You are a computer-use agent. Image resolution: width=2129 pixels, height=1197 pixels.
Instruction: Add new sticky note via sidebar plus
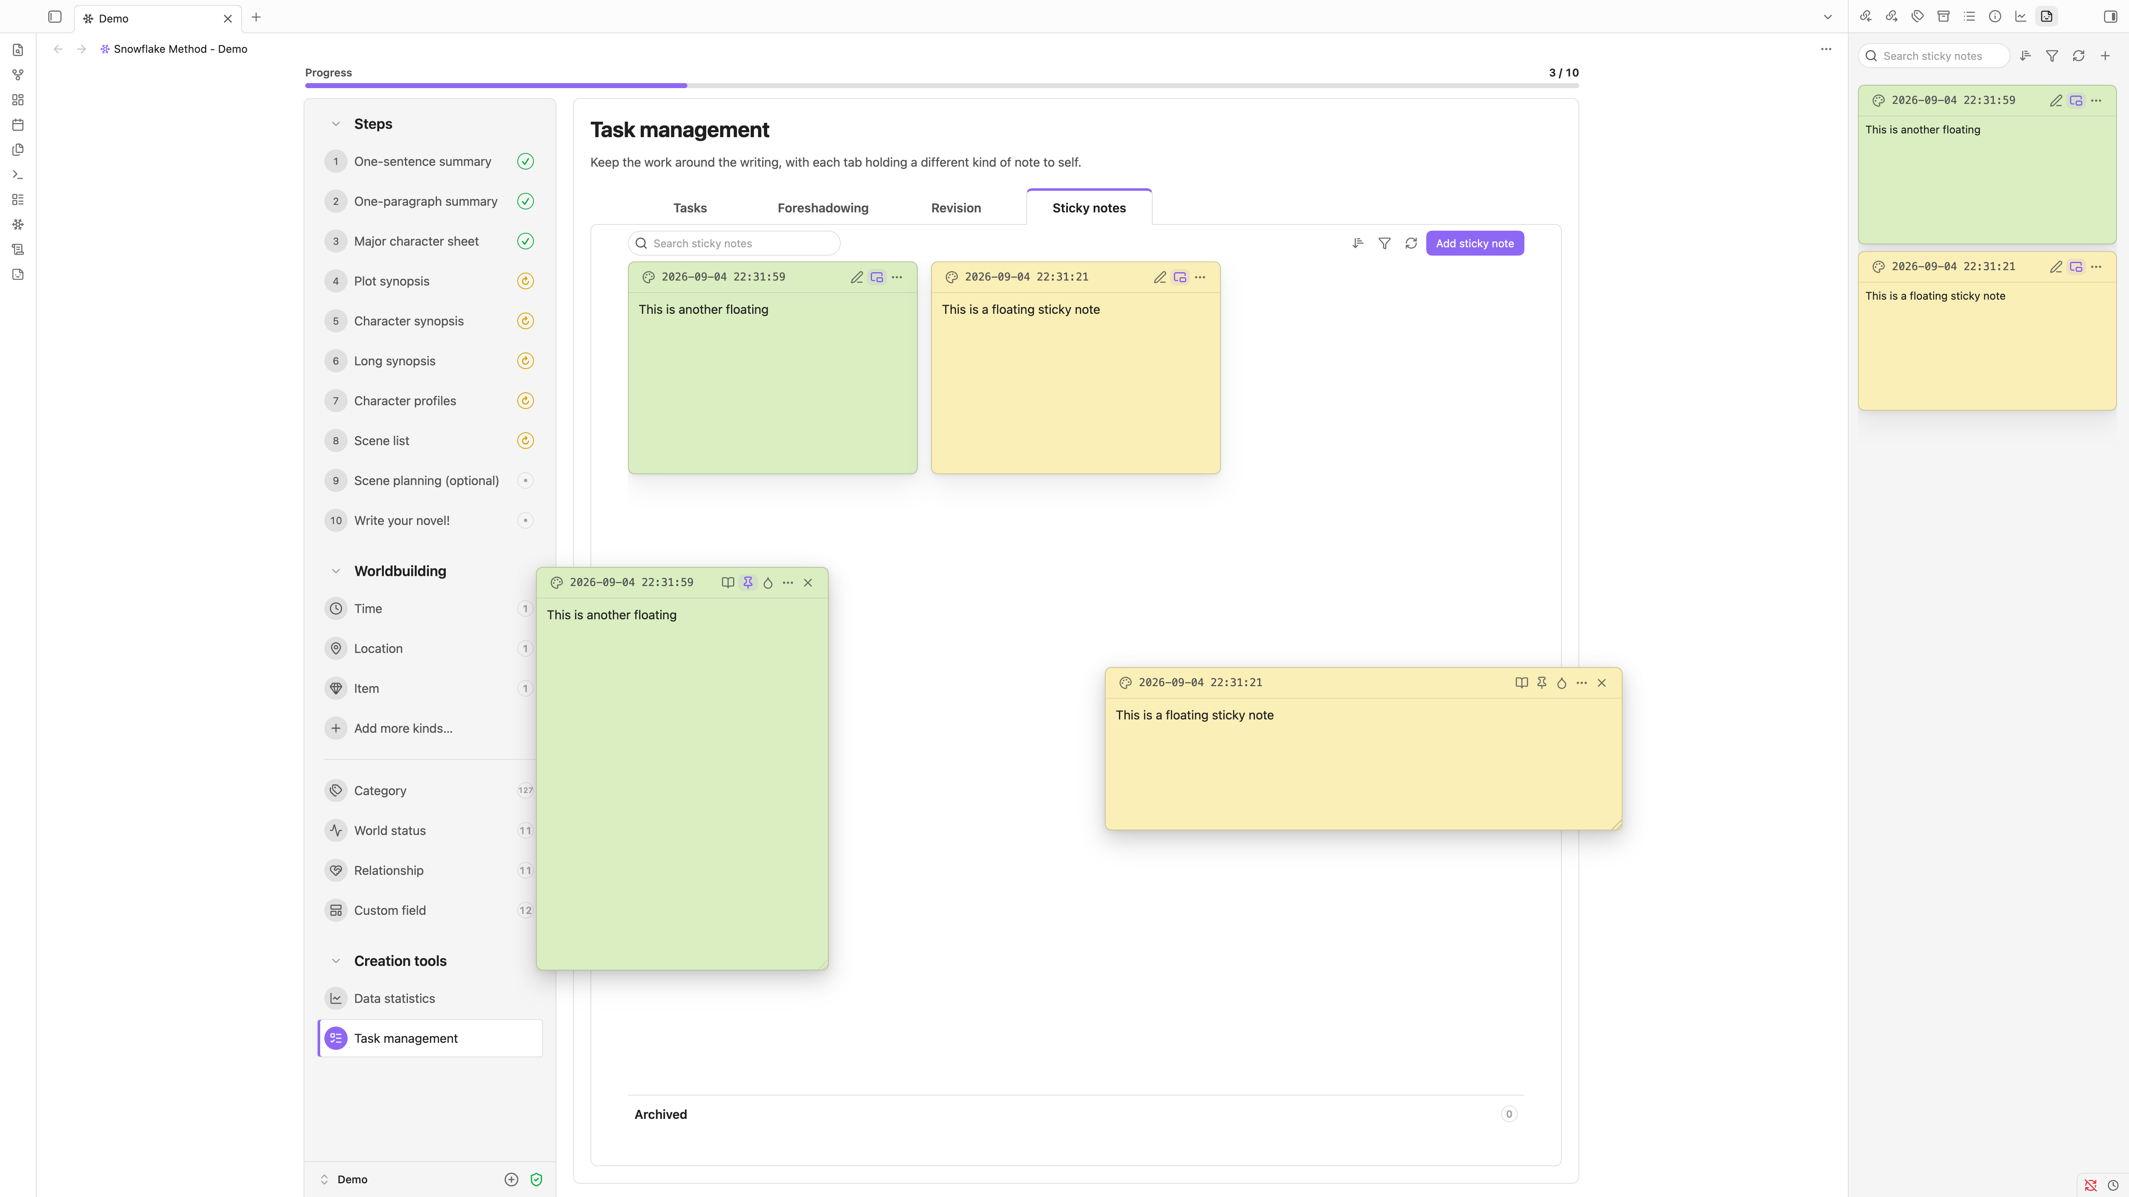click(2105, 56)
